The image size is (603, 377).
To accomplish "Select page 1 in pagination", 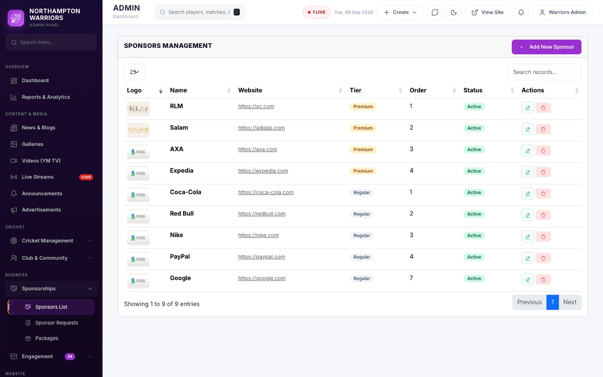I will [553, 302].
